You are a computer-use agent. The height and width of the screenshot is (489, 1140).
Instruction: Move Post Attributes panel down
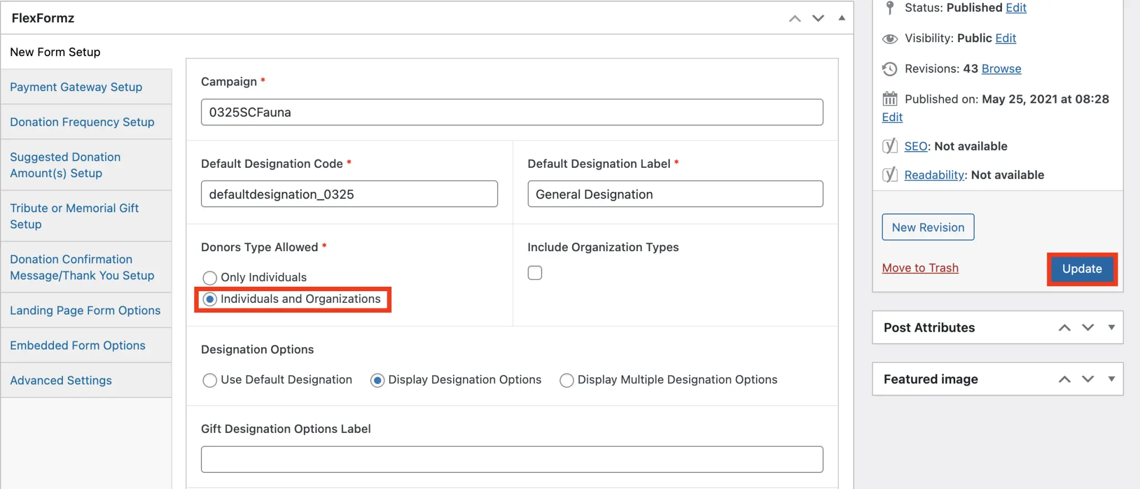(1088, 327)
